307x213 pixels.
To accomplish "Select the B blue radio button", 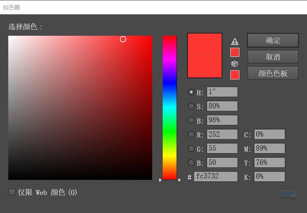I will (x=191, y=163).
